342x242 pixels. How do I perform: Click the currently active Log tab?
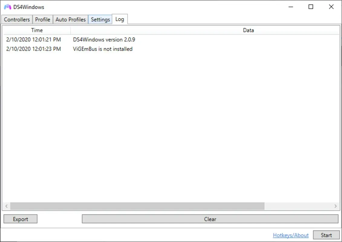click(x=120, y=19)
